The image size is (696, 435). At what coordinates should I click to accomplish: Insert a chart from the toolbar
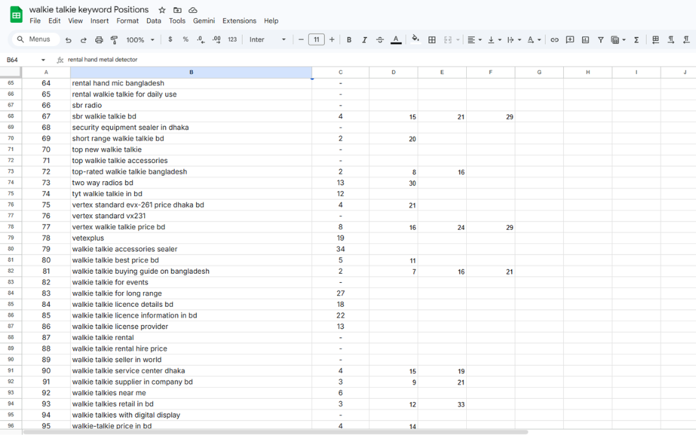point(585,40)
